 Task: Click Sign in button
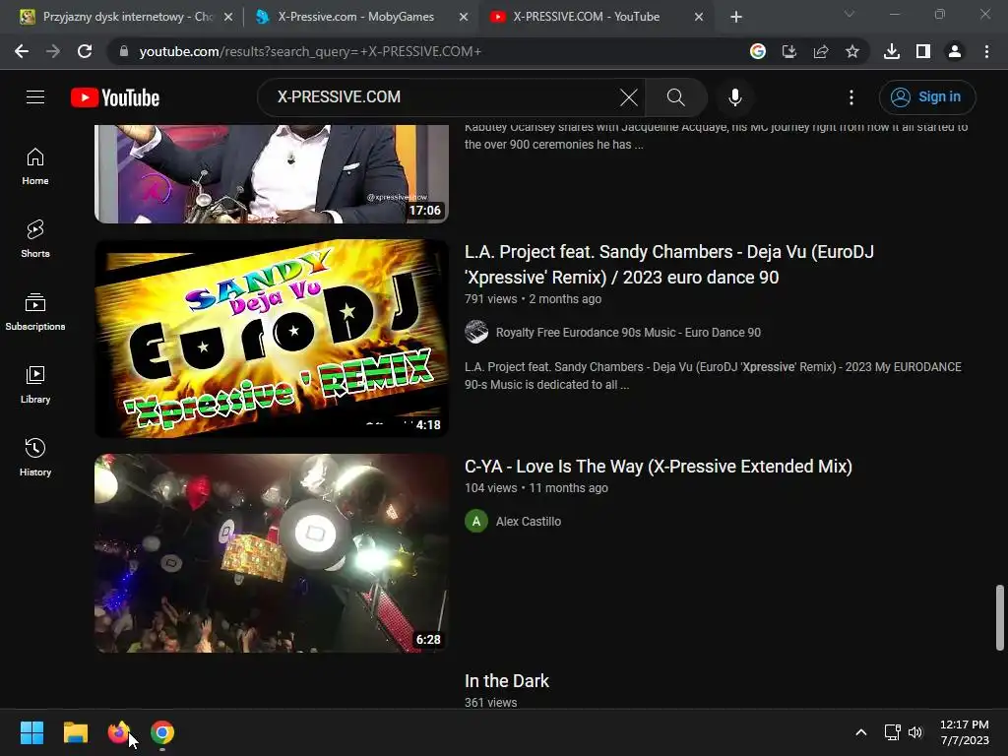[x=927, y=97]
